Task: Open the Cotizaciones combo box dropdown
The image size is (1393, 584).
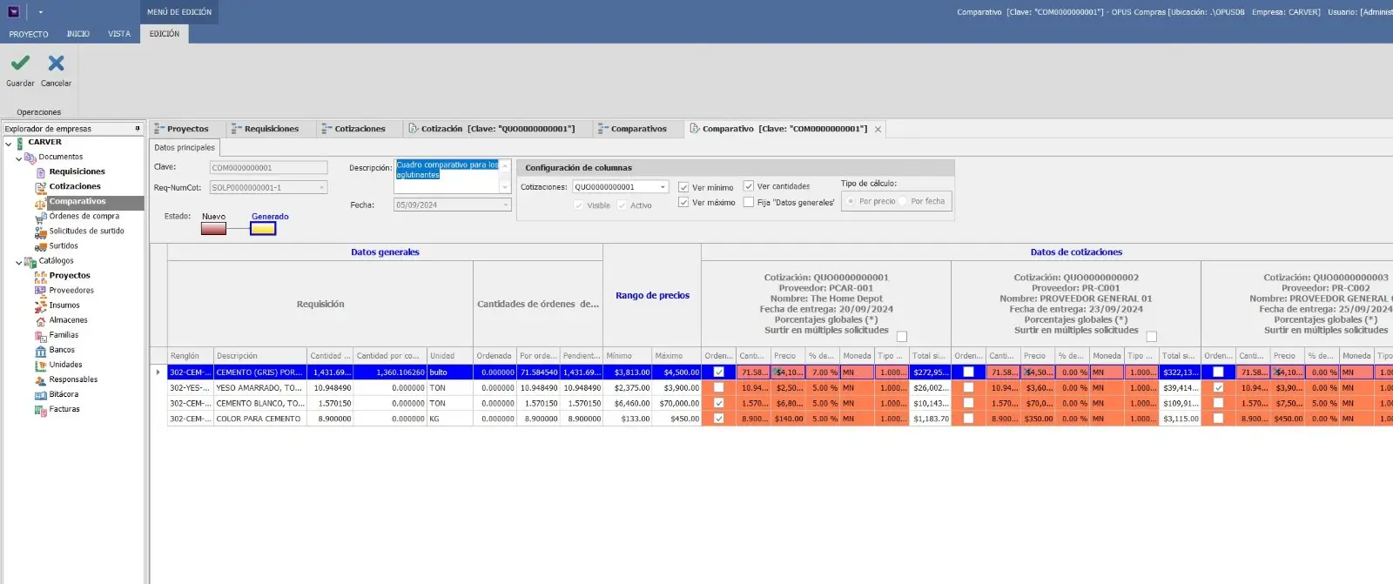Action: click(x=663, y=187)
